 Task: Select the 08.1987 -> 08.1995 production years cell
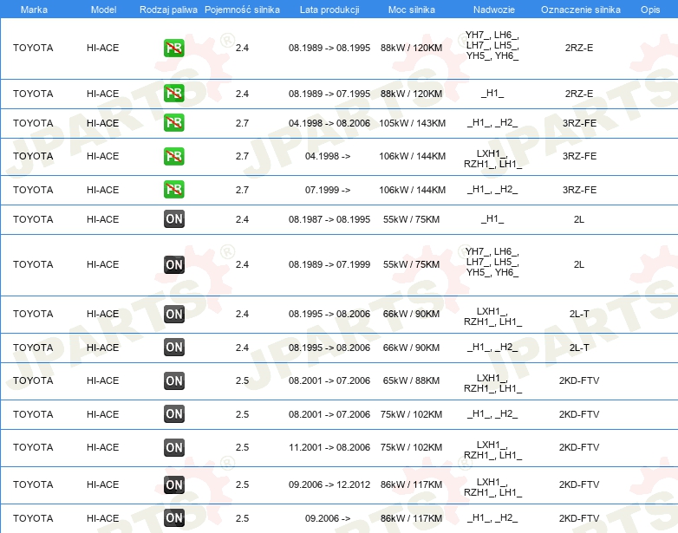329,219
